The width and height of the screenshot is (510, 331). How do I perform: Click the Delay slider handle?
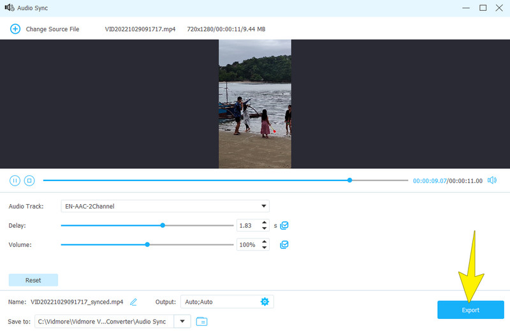163,225
